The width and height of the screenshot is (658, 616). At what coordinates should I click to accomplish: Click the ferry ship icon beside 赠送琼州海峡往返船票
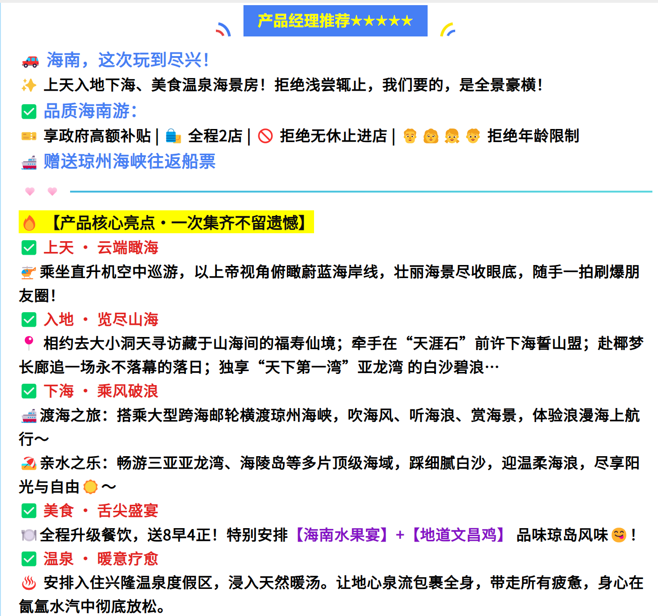coord(29,162)
